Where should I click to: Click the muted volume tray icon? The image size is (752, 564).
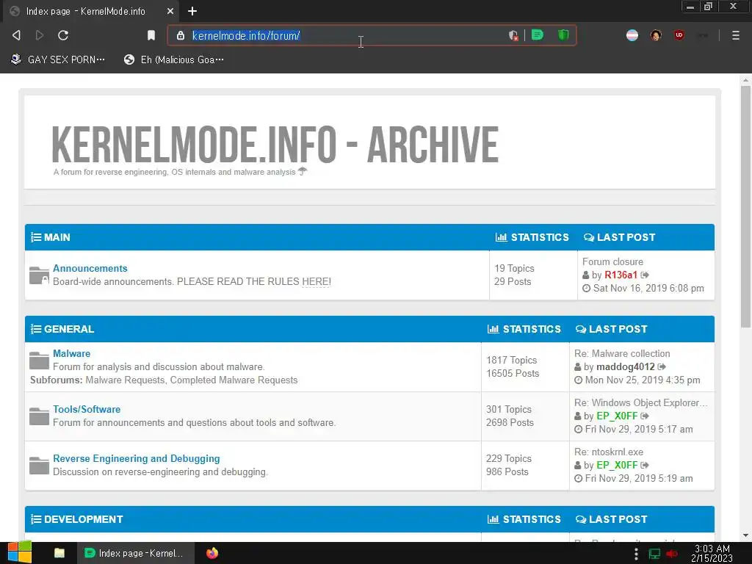pos(672,554)
